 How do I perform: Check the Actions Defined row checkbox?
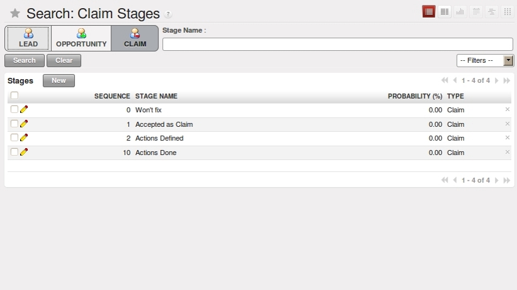tap(14, 137)
